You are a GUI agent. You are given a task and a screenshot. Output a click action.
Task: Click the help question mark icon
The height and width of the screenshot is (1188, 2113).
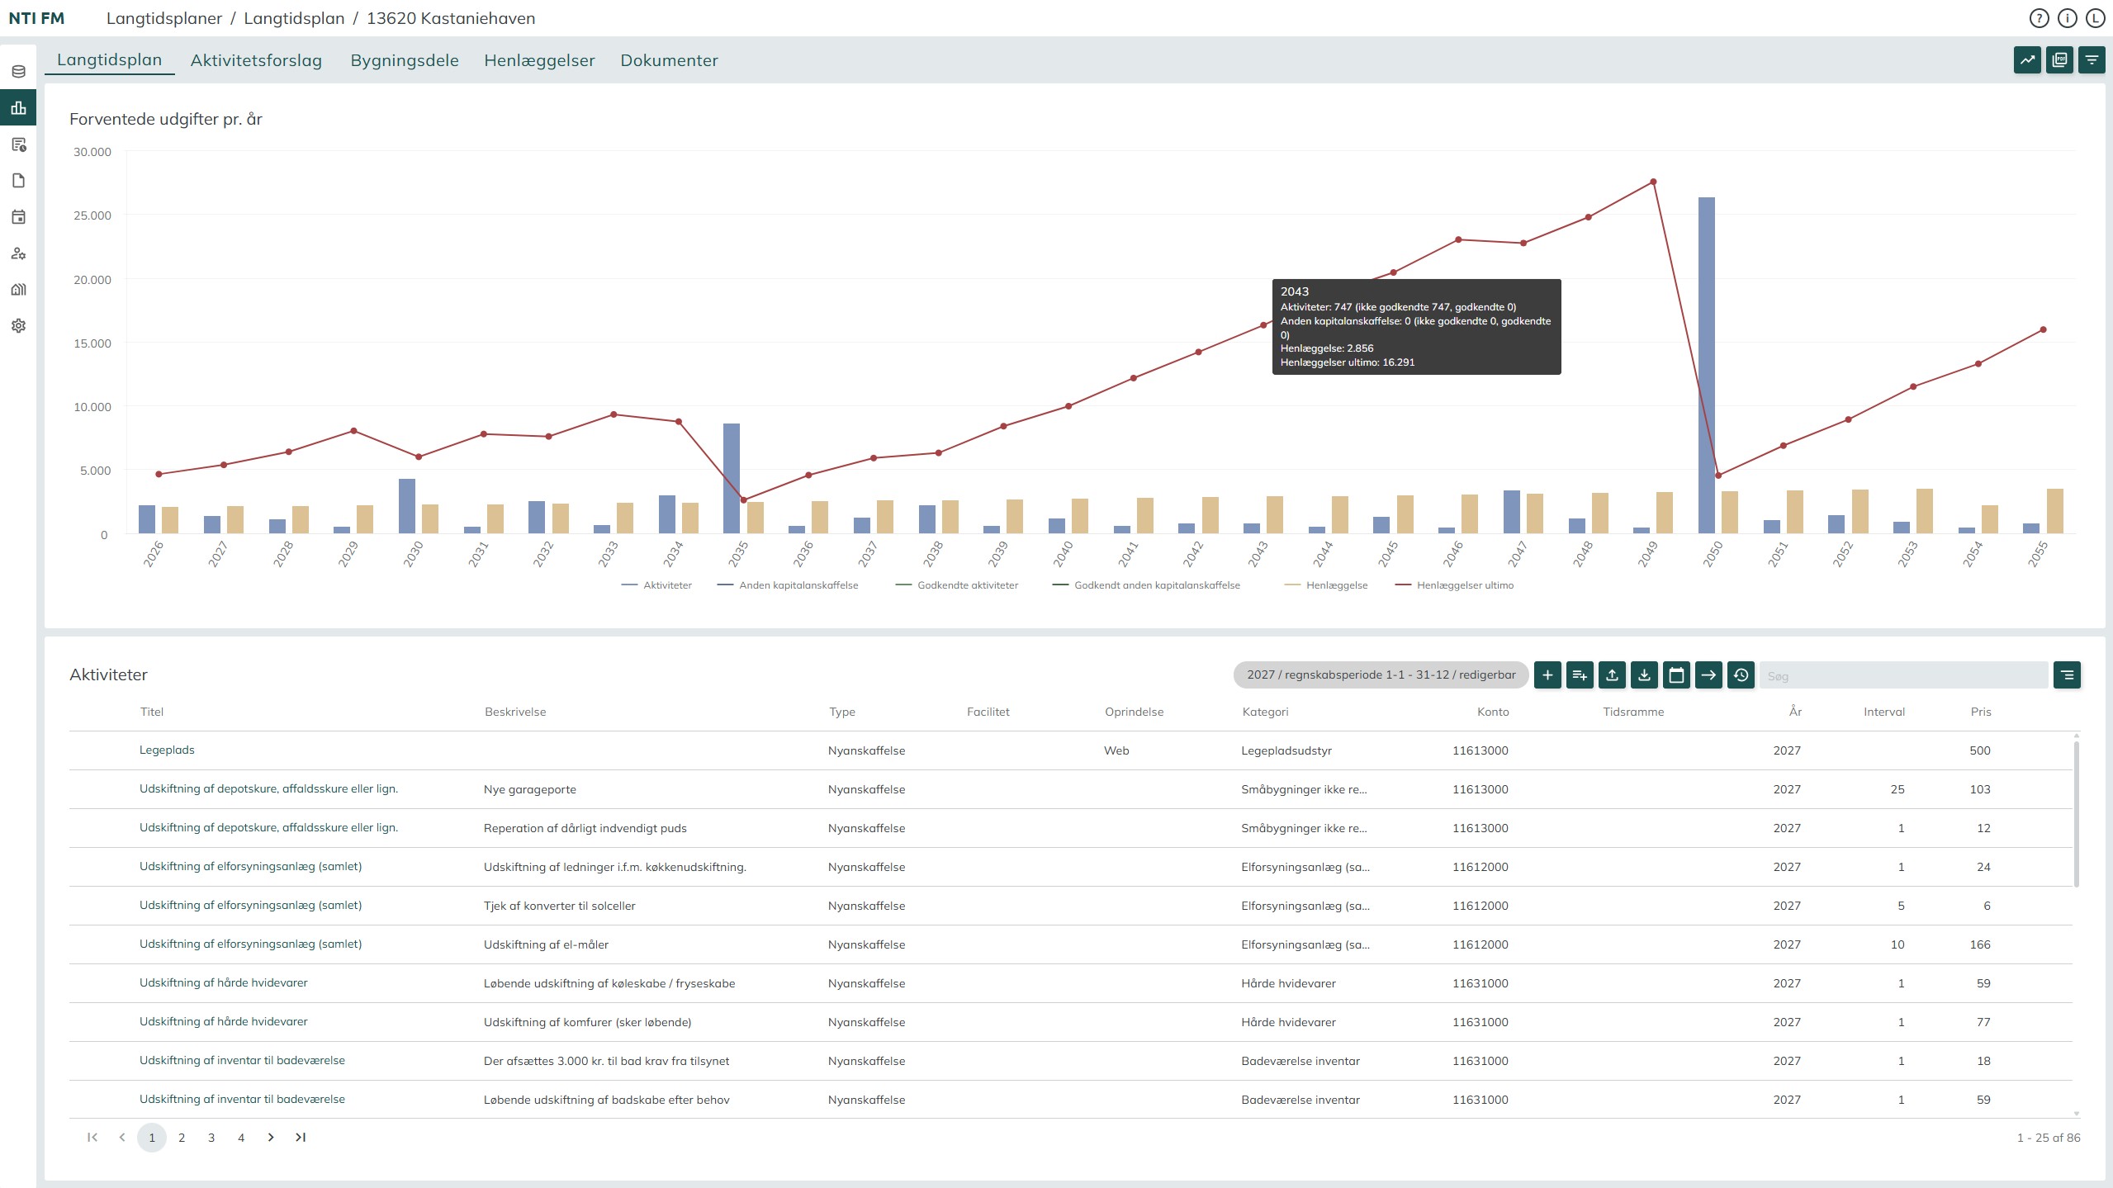pyautogui.click(x=2039, y=18)
